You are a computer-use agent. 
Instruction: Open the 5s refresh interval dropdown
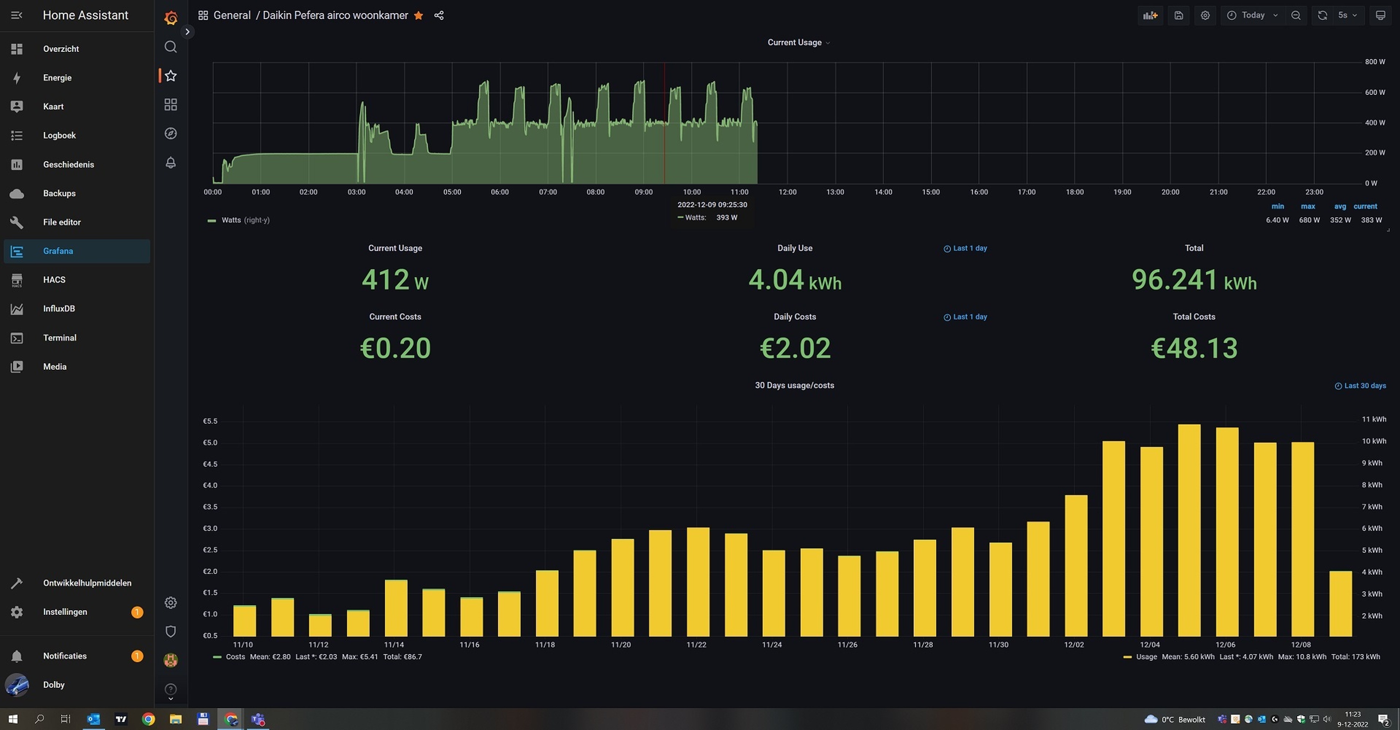[x=1347, y=15]
